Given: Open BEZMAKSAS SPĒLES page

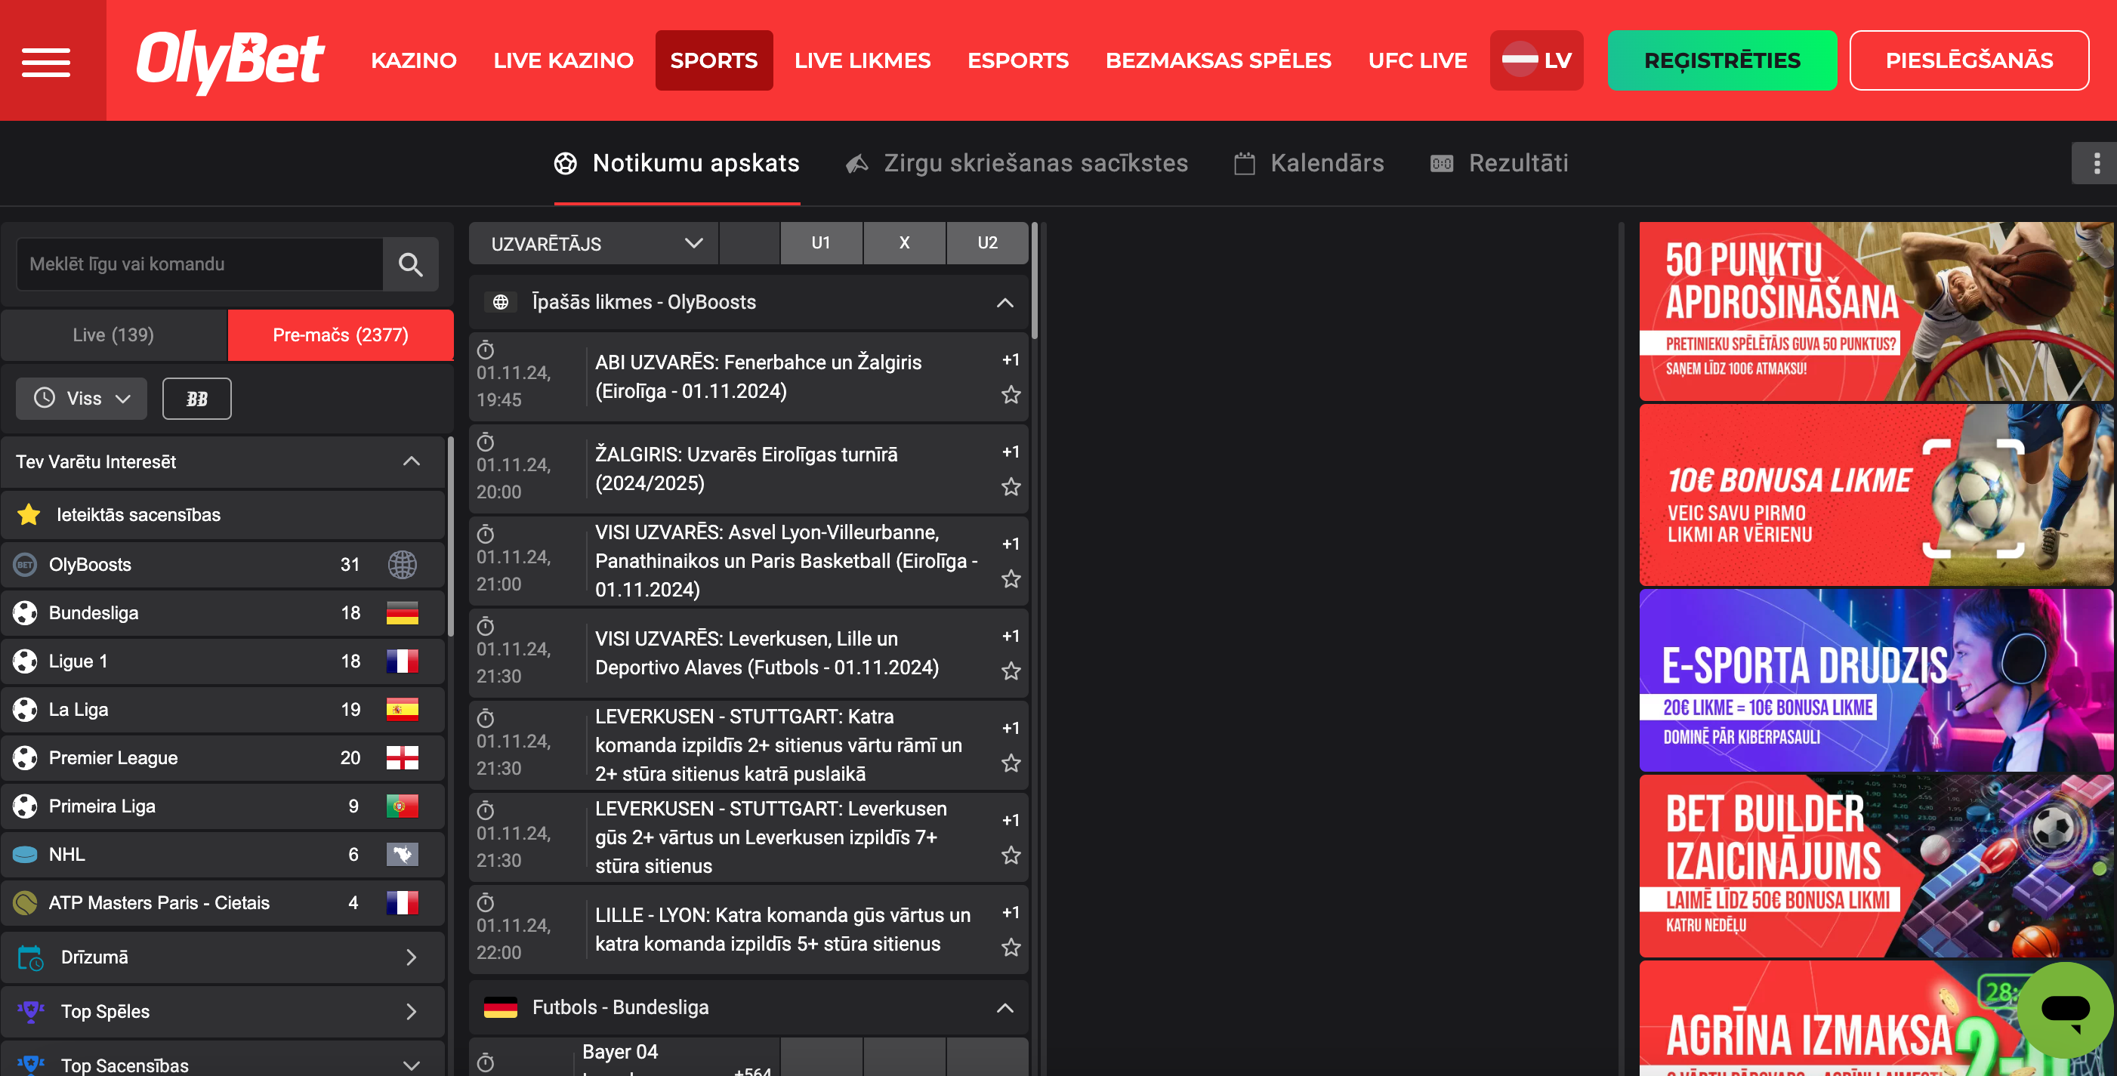Looking at the screenshot, I should click(1218, 60).
